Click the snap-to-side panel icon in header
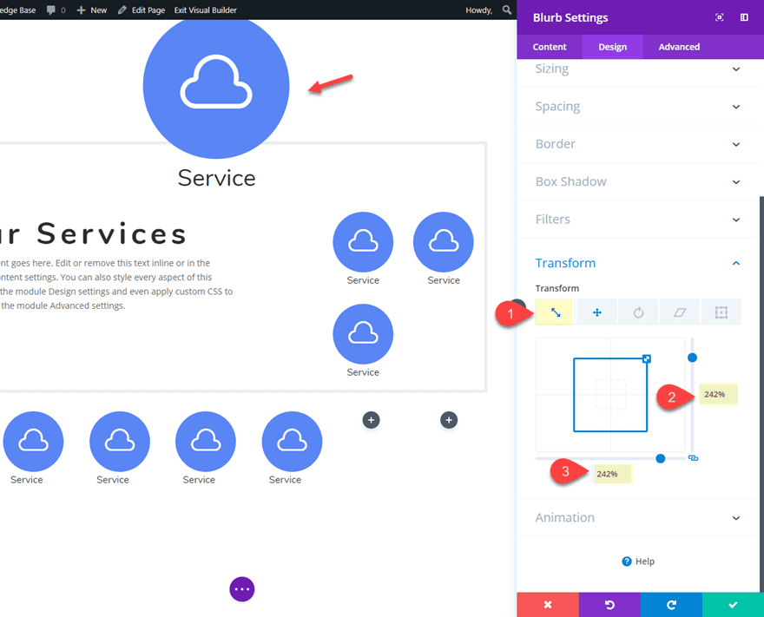Viewport: 764px width, 617px height. 744,16
